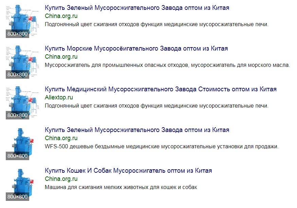Visit China.org.ru link under Кошек И Собак result
This screenshot has width=297, height=208.
[x=61, y=179]
